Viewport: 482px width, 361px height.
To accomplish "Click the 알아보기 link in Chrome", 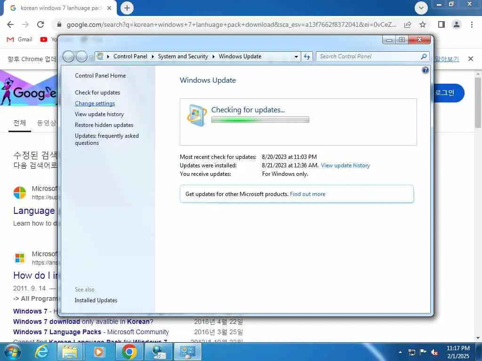I will [x=447, y=59].
